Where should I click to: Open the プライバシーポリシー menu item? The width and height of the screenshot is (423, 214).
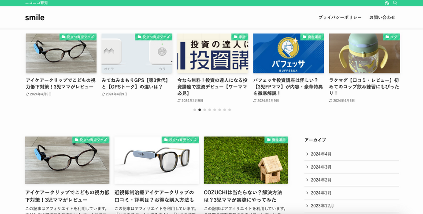tap(340, 18)
